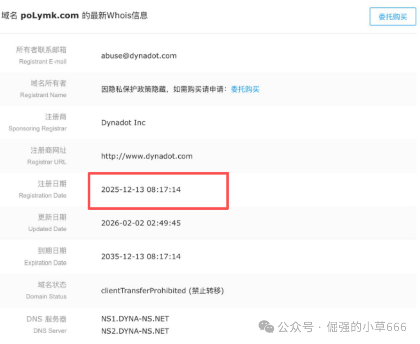Click the Domain Status field label

click(46, 296)
